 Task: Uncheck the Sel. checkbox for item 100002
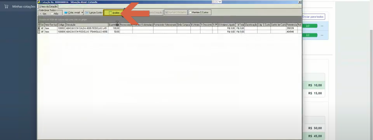point(42,28)
